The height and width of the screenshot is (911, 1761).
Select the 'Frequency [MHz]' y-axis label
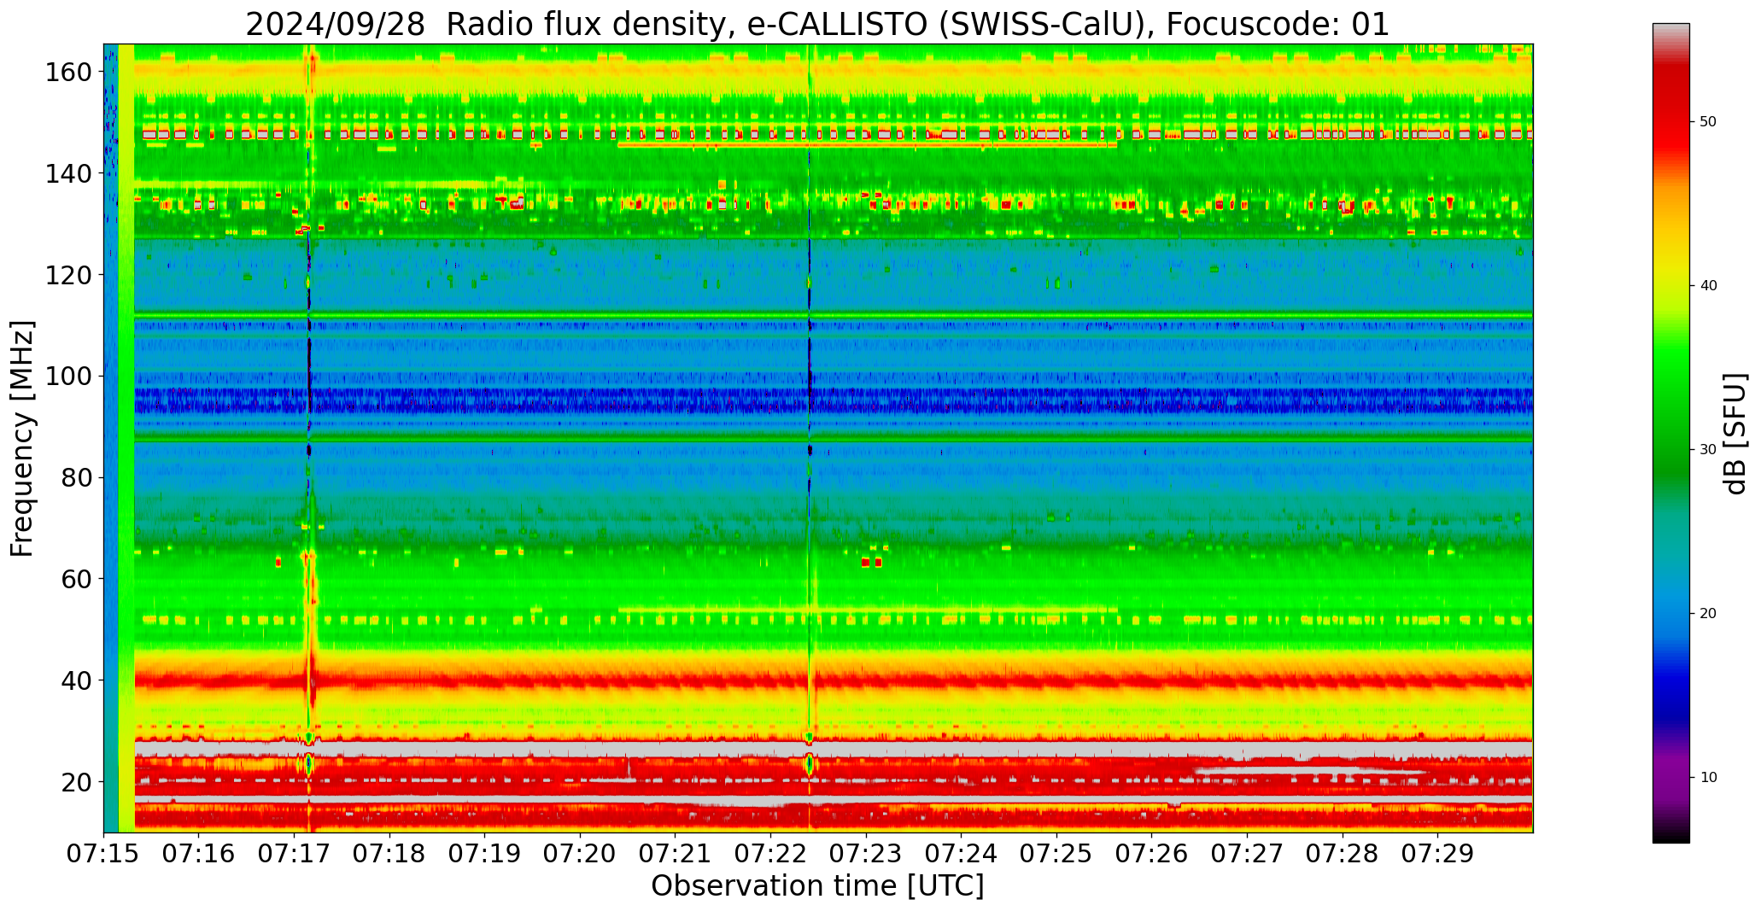coord(22,439)
